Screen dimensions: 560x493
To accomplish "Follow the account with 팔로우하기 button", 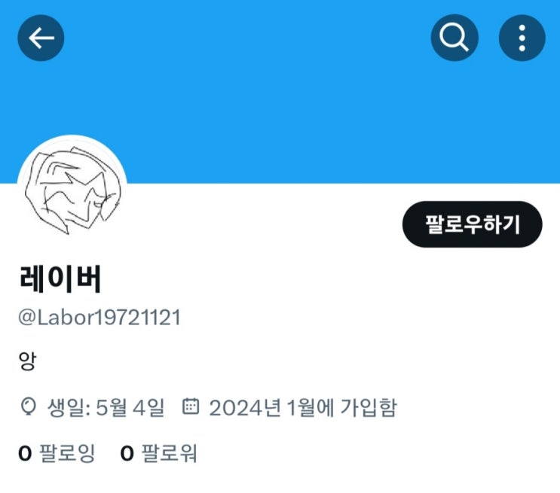I will [x=472, y=224].
